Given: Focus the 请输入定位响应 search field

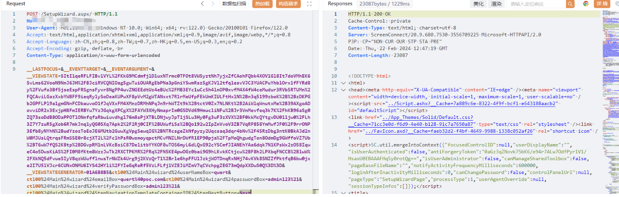Looking at the screenshot, I should [x=537, y=4].
